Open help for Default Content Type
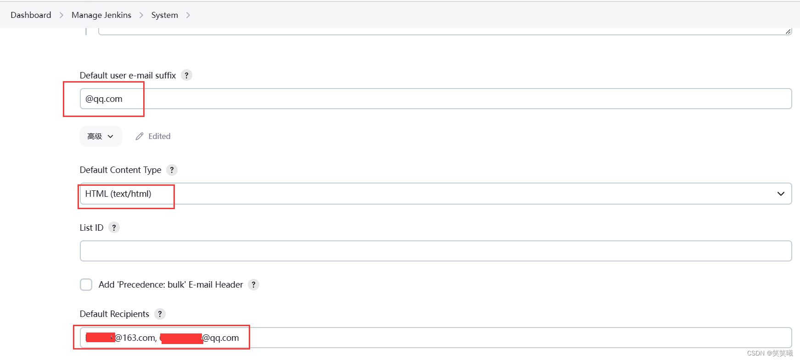 tap(172, 170)
